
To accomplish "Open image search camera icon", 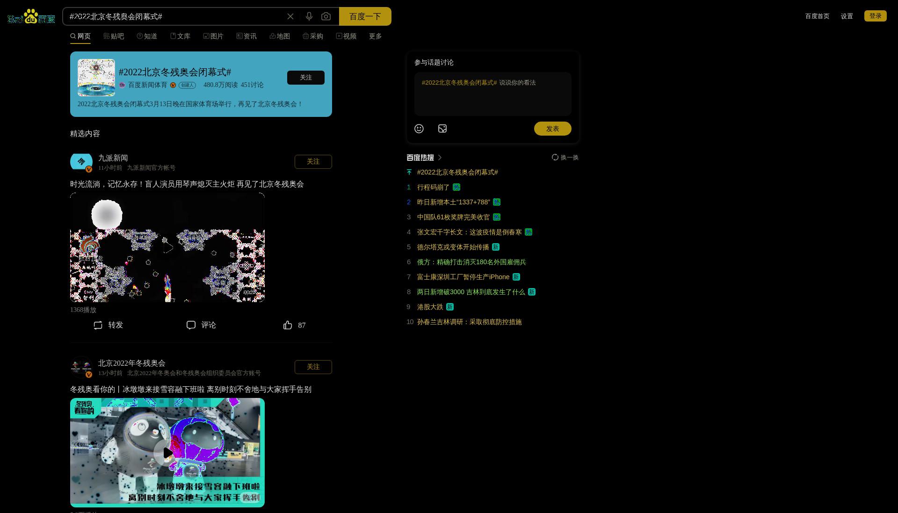I will click(x=326, y=16).
